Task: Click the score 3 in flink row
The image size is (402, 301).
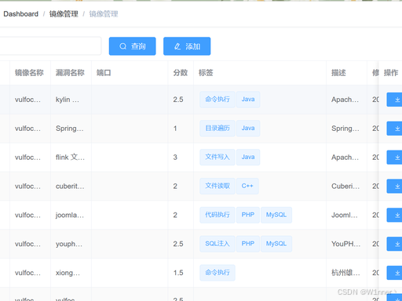Action: pyautogui.click(x=175, y=158)
